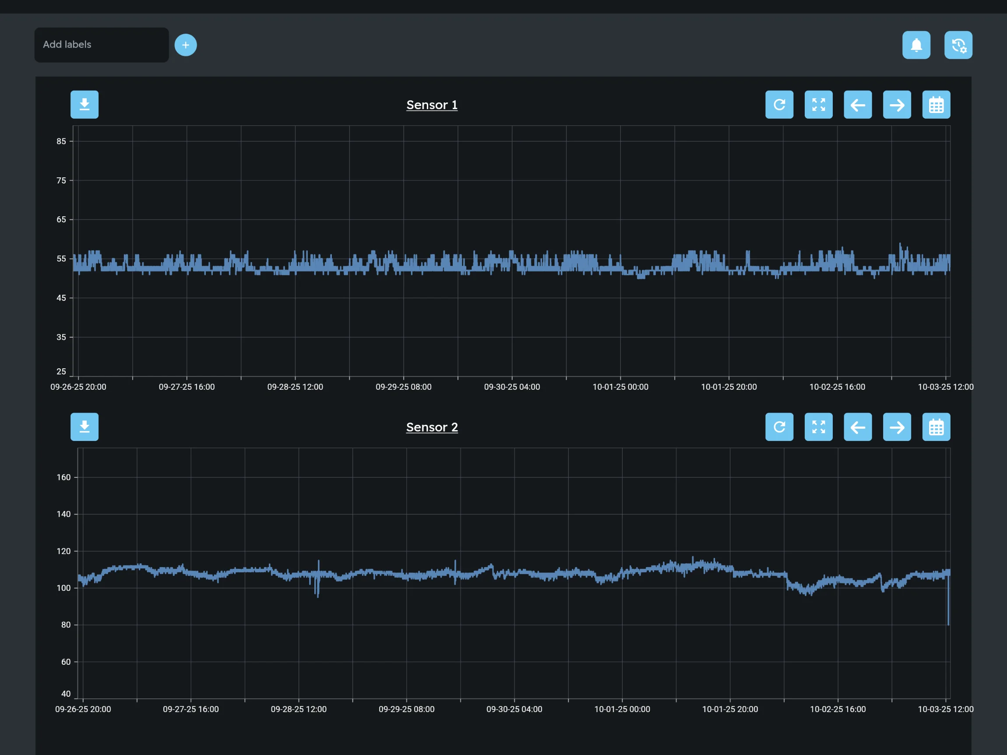1007x755 pixels.
Task: Open the notifications bell
Action: point(916,45)
